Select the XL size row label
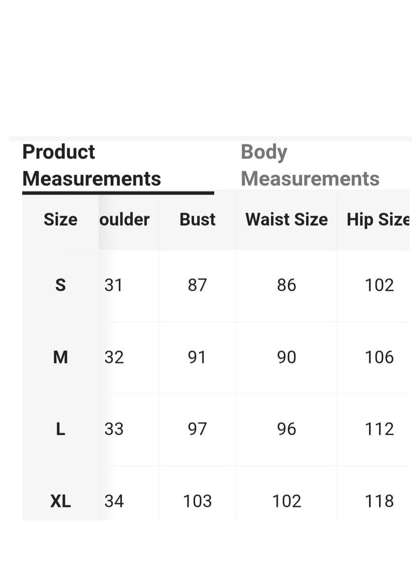Image resolution: width=412 pixels, height=563 pixels. tap(60, 501)
